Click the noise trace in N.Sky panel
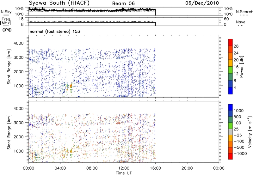This screenshot has width=253, height=175. pos(92,10)
